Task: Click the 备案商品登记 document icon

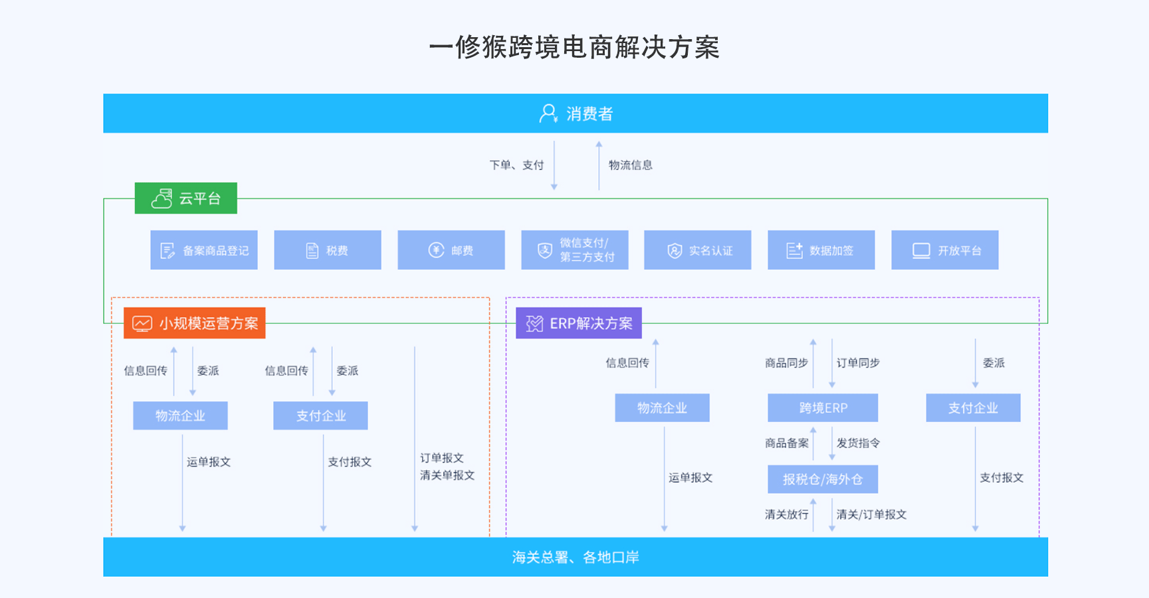Action: click(167, 250)
